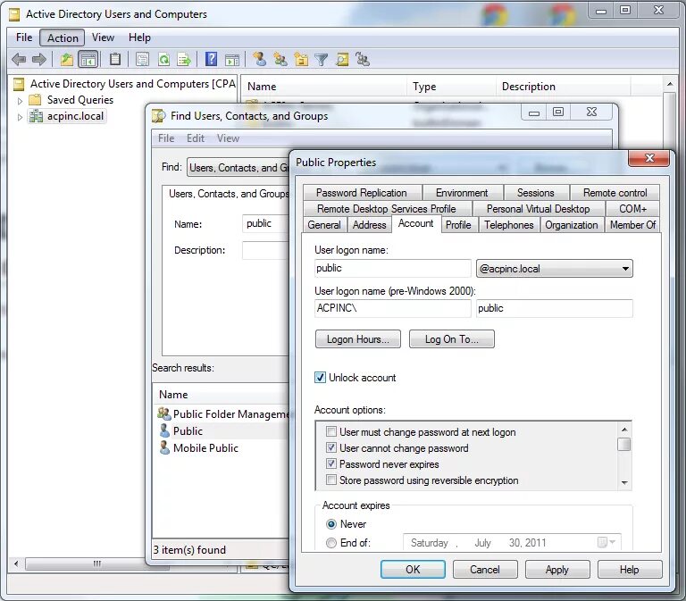The image size is (686, 601).
Task: Click the Apply button
Action: click(x=557, y=569)
